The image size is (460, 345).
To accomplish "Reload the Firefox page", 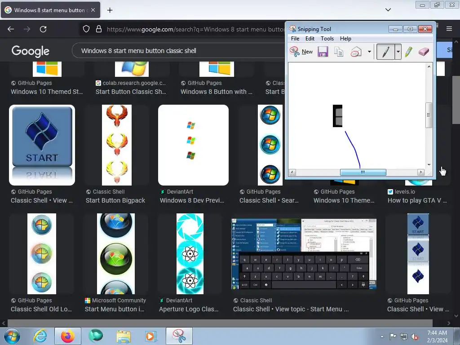I will click(43, 29).
